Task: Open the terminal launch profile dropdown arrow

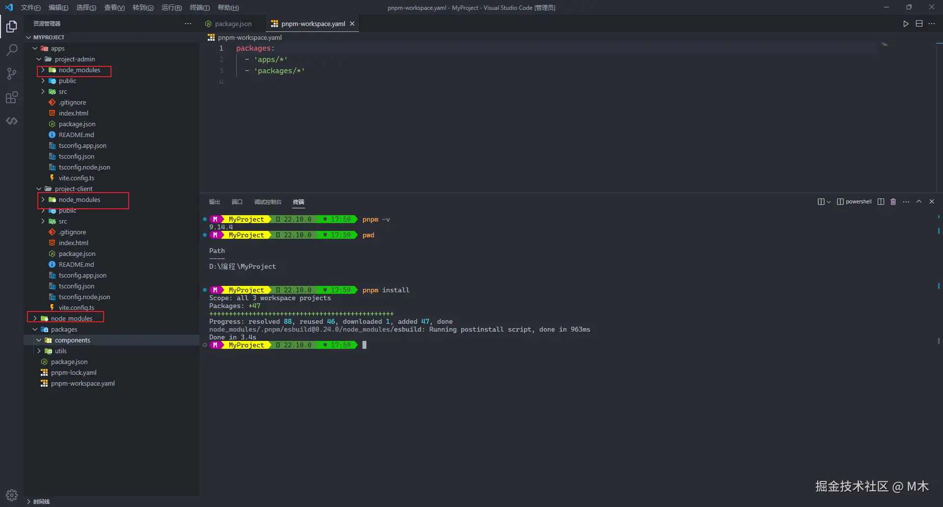Action: pyautogui.click(x=829, y=202)
